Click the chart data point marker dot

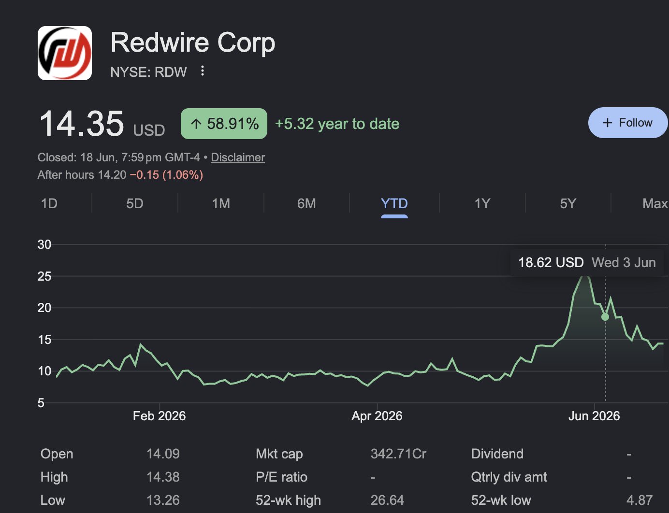click(605, 317)
